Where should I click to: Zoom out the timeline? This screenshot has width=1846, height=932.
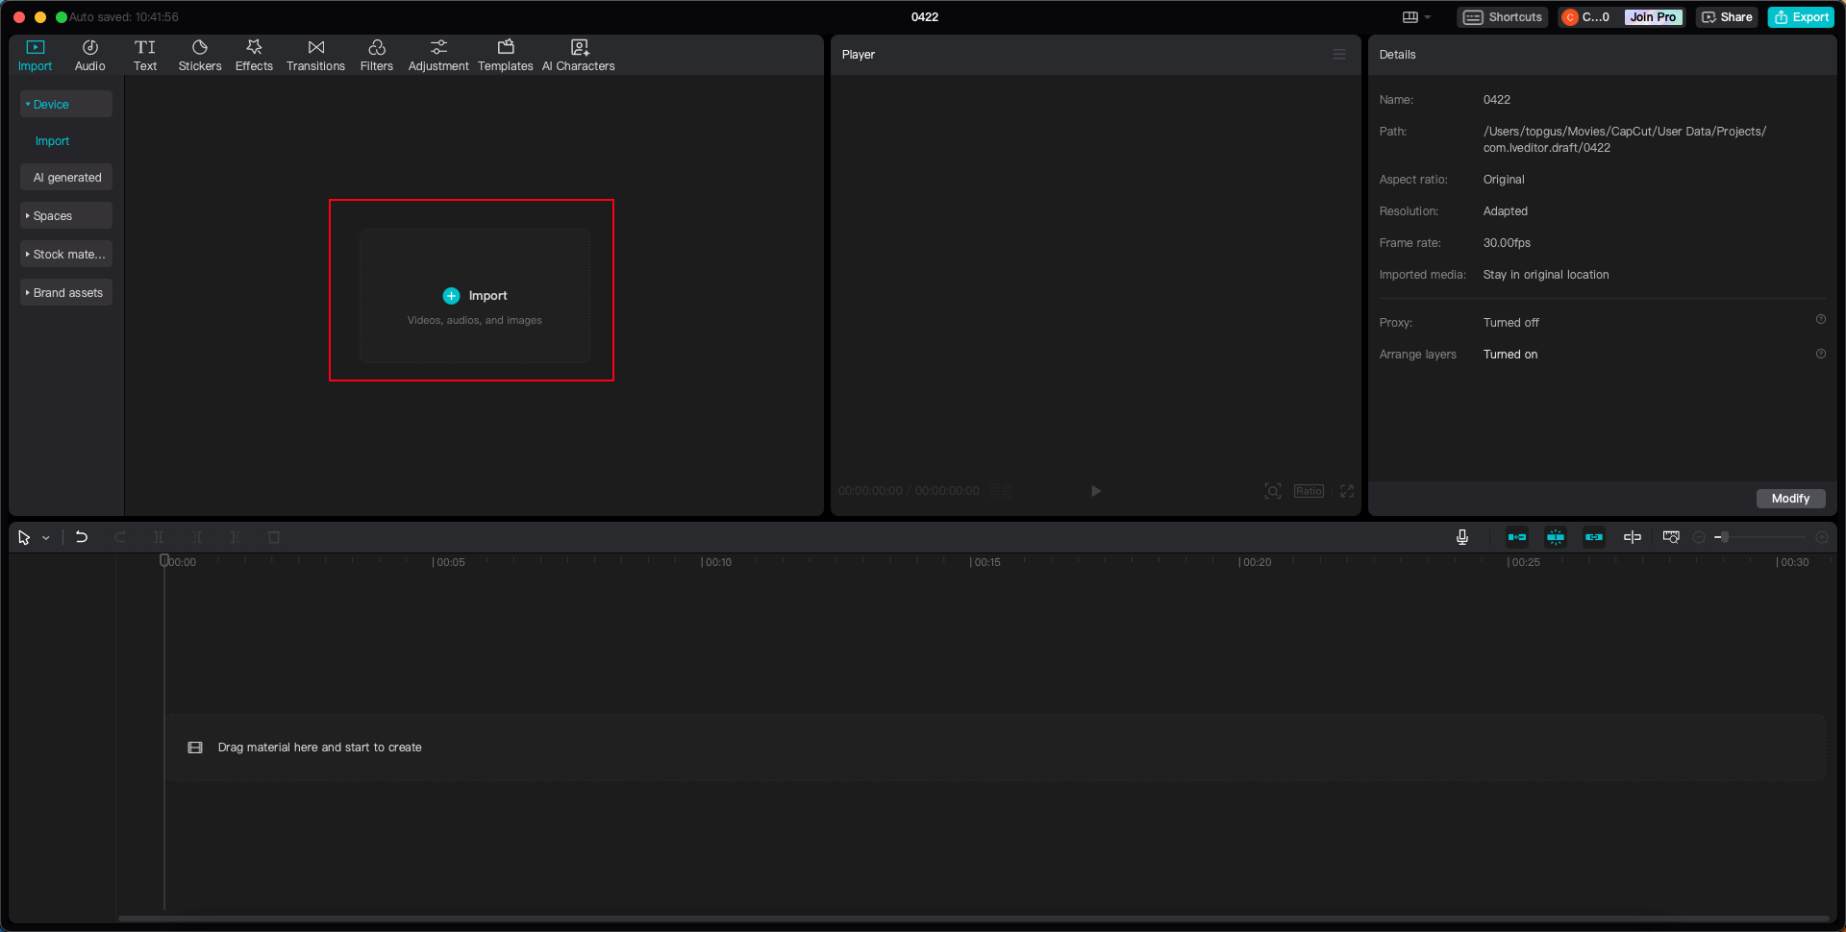click(x=1699, y=537)
